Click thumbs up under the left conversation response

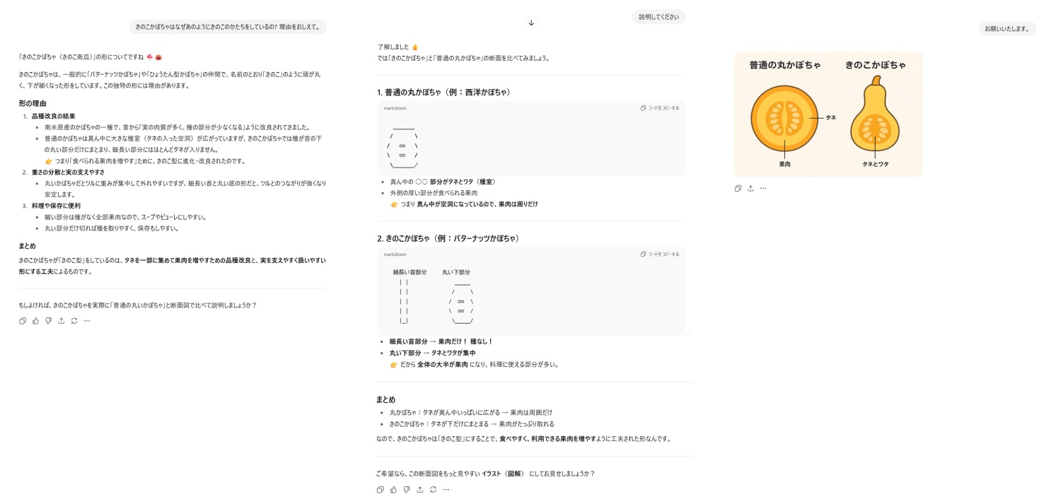click(x=35, y=321)
